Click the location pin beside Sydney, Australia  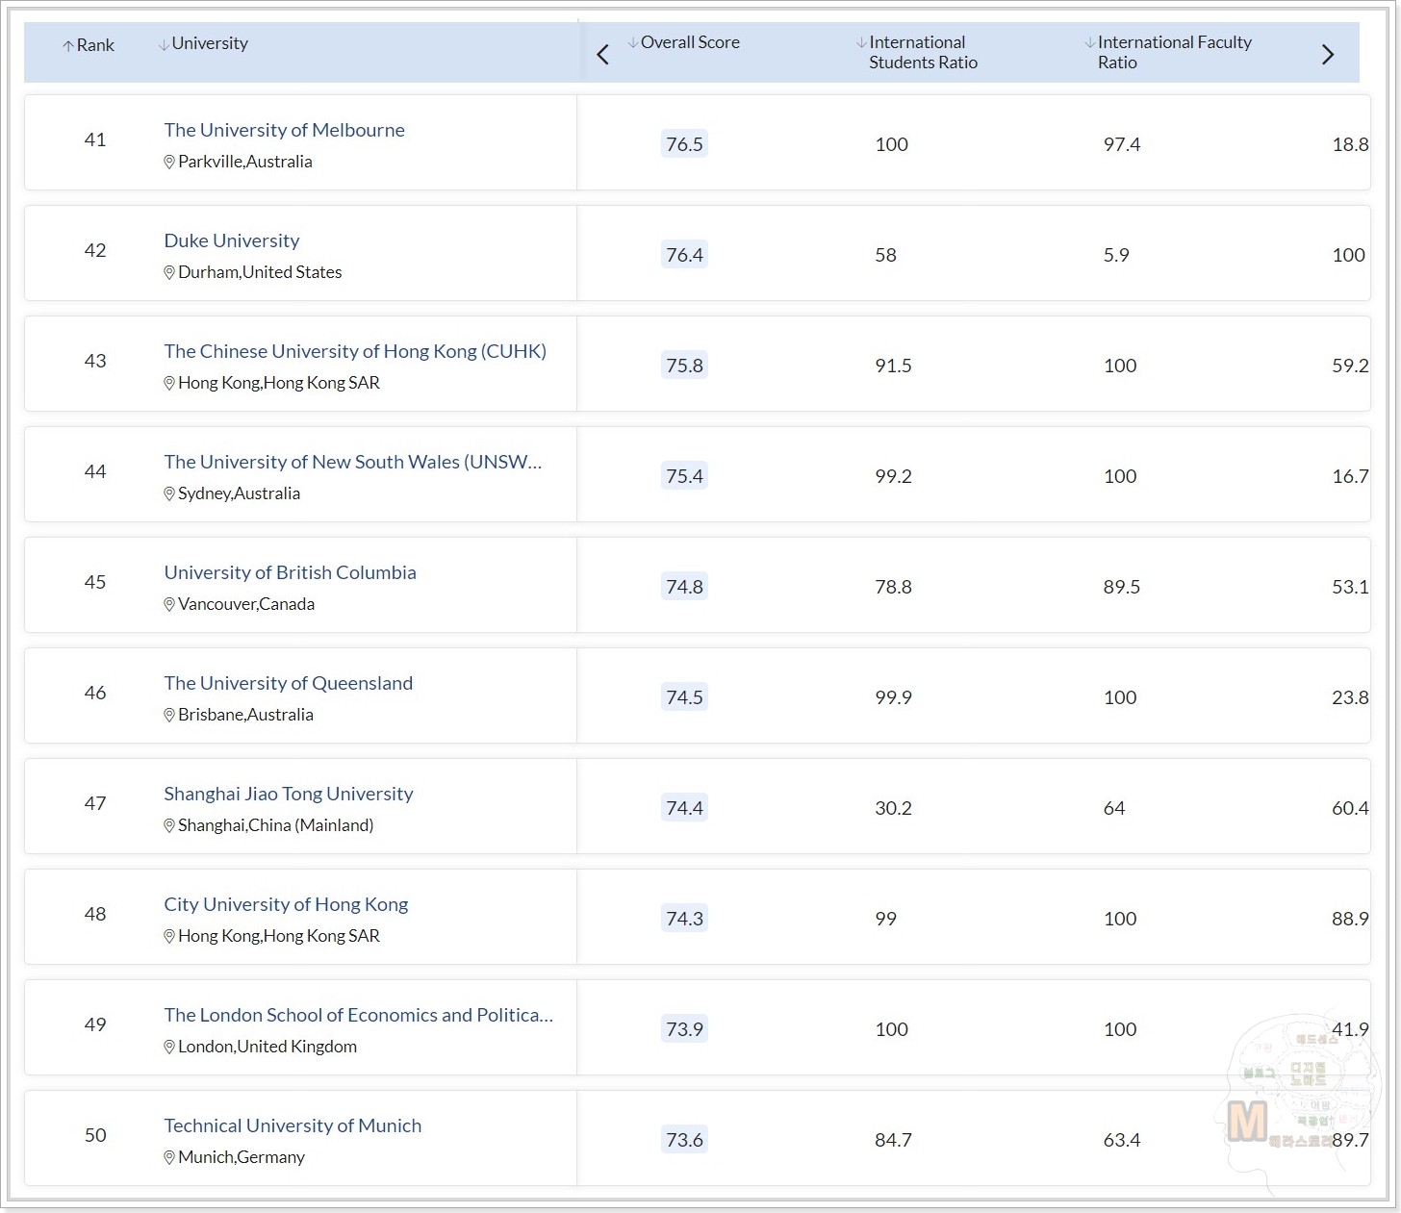[x=169, y=493]
